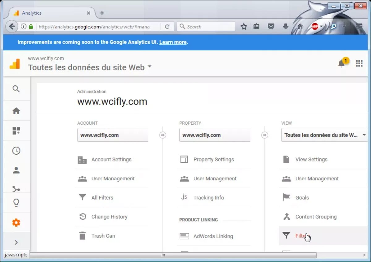Open Account User Management

(x=112, y=178)
